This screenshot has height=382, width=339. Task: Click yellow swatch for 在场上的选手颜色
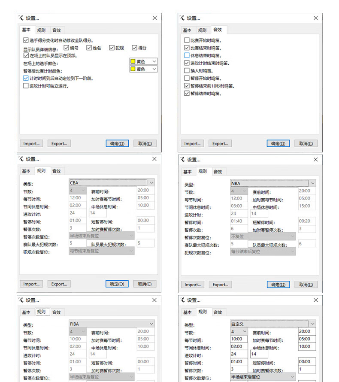(133, 61)
